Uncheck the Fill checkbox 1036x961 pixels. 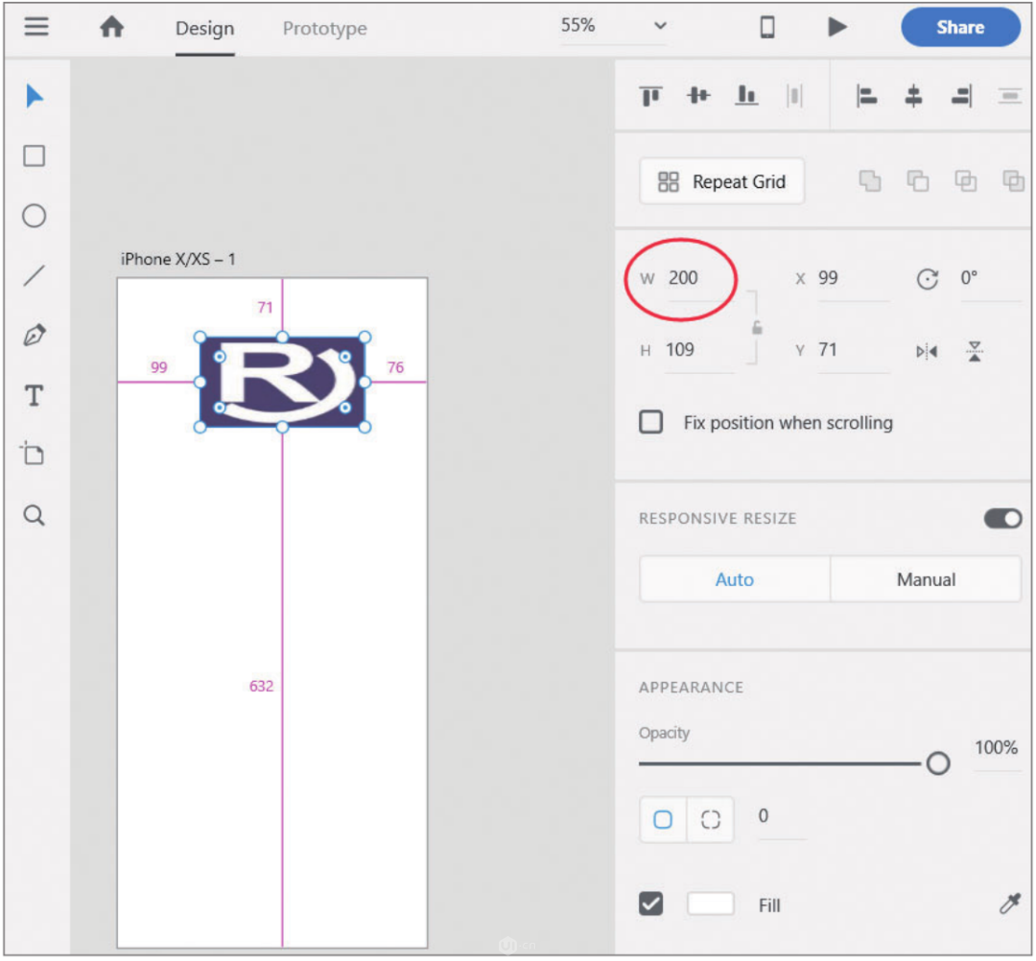coord(651,903)
